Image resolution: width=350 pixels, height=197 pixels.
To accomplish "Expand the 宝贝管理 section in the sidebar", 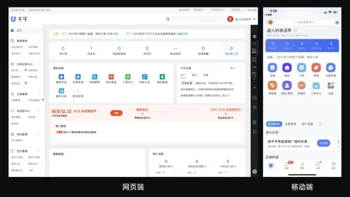I will [40, 151].
